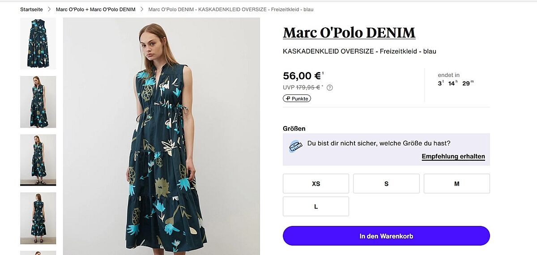Viewport: 537px width, 255px height.
Task: Select size S
Action: (x=386, y=183)
